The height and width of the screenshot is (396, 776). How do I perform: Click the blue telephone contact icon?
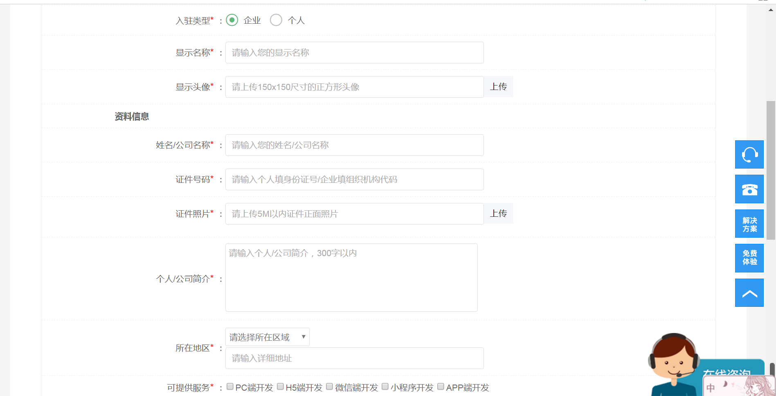[749, 189]
